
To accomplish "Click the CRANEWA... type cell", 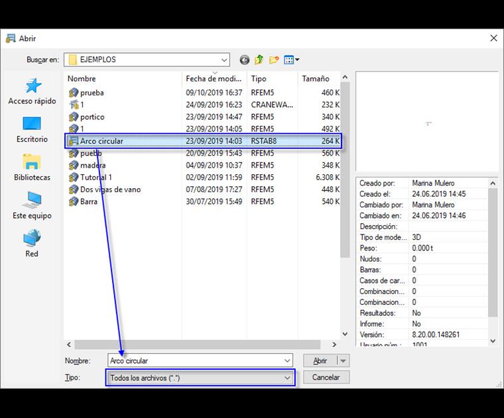I will point(272,105).
